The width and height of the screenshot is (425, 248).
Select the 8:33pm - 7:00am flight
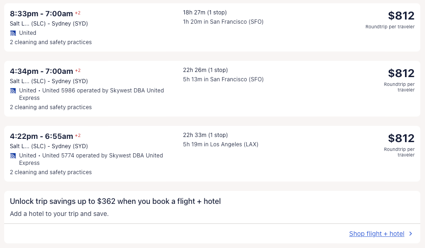coord(42,13)
